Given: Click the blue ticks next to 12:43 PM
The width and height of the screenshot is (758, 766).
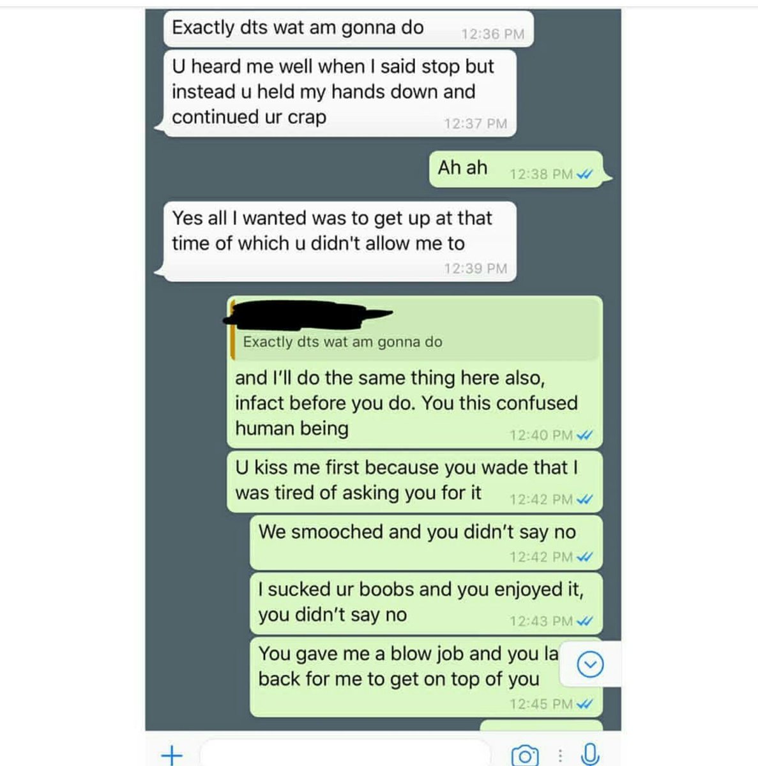Looking at the screenshot, I should (x=584, y=621).
